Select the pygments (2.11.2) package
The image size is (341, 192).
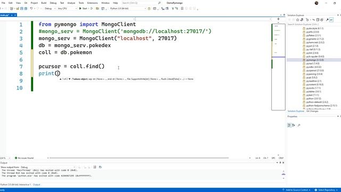click(x=315, y=39)
